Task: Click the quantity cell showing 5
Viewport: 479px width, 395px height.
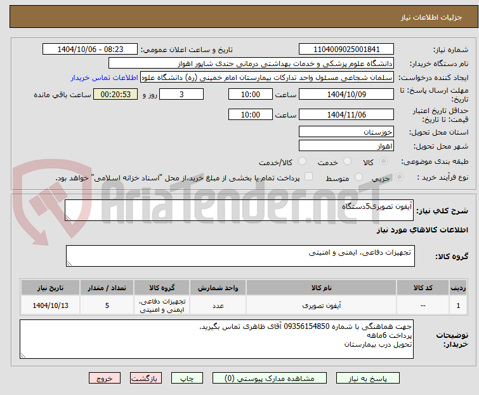Action: pyautogui.click(x=107, y=305)
